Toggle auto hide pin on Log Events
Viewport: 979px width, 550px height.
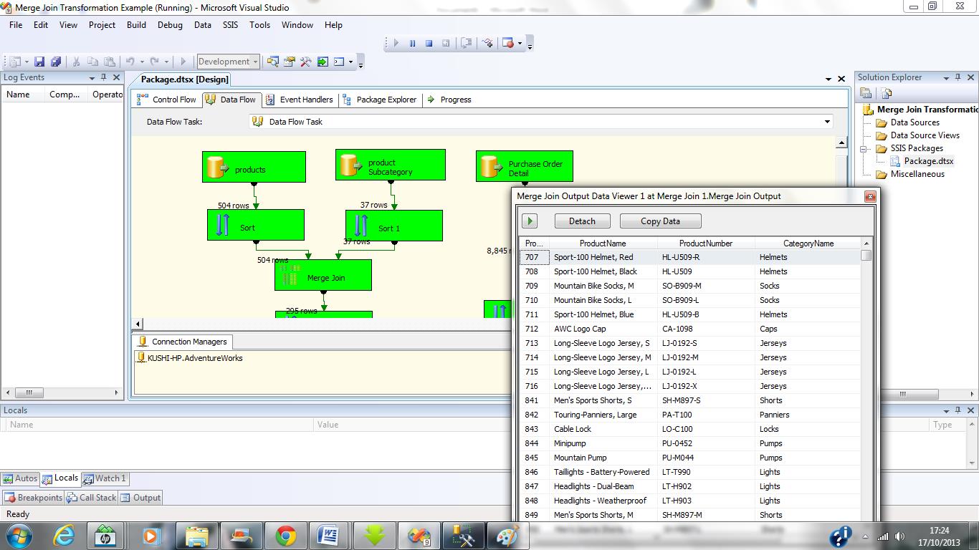click(104, 77)
